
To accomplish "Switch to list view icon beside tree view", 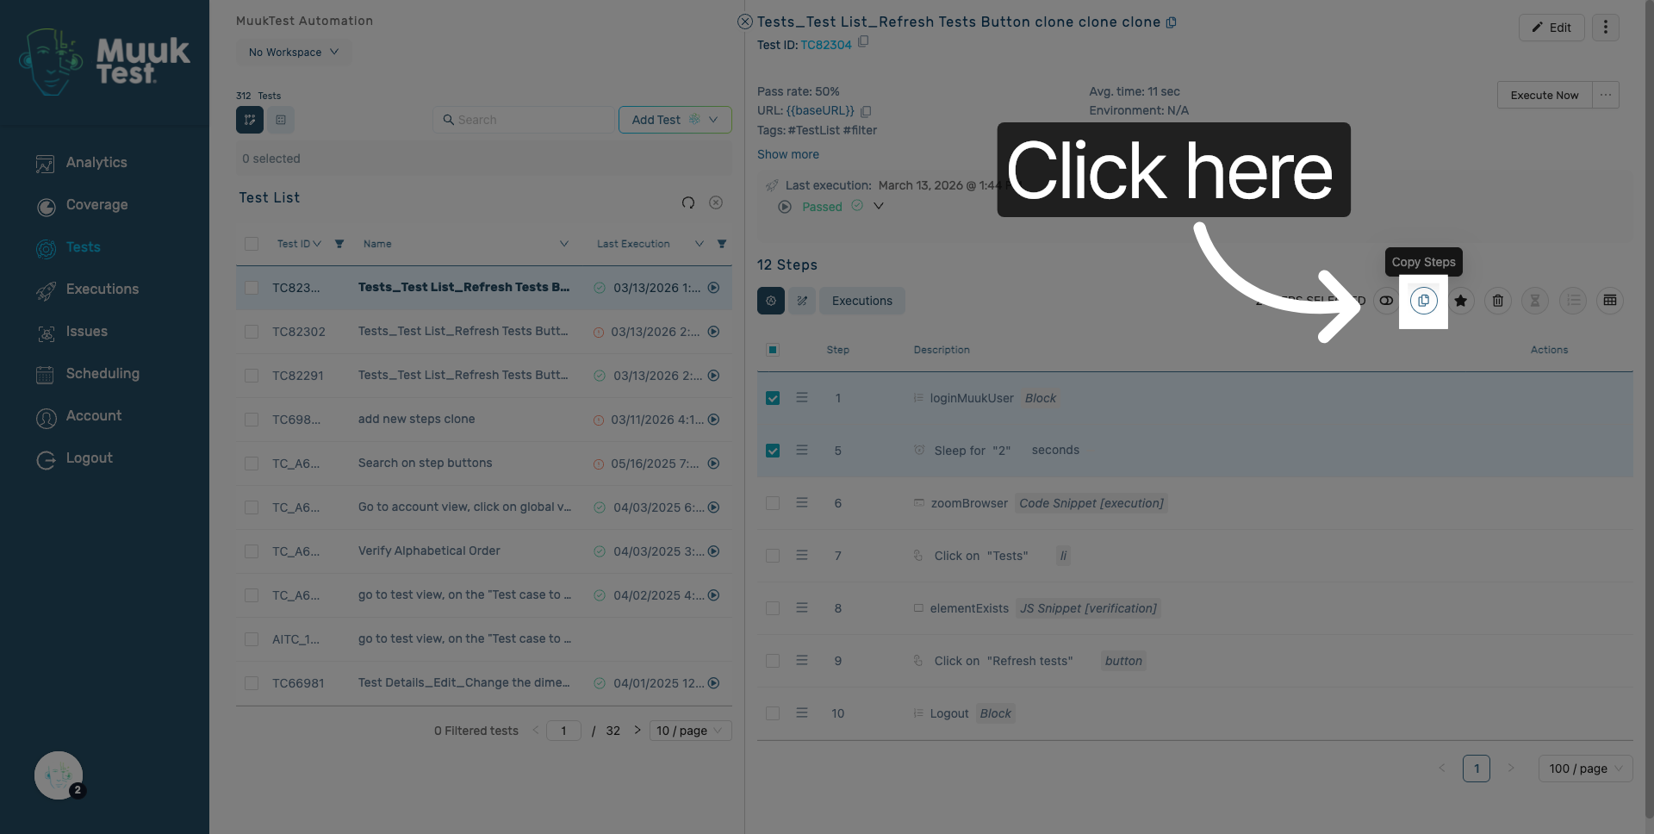I will [281, 120].
